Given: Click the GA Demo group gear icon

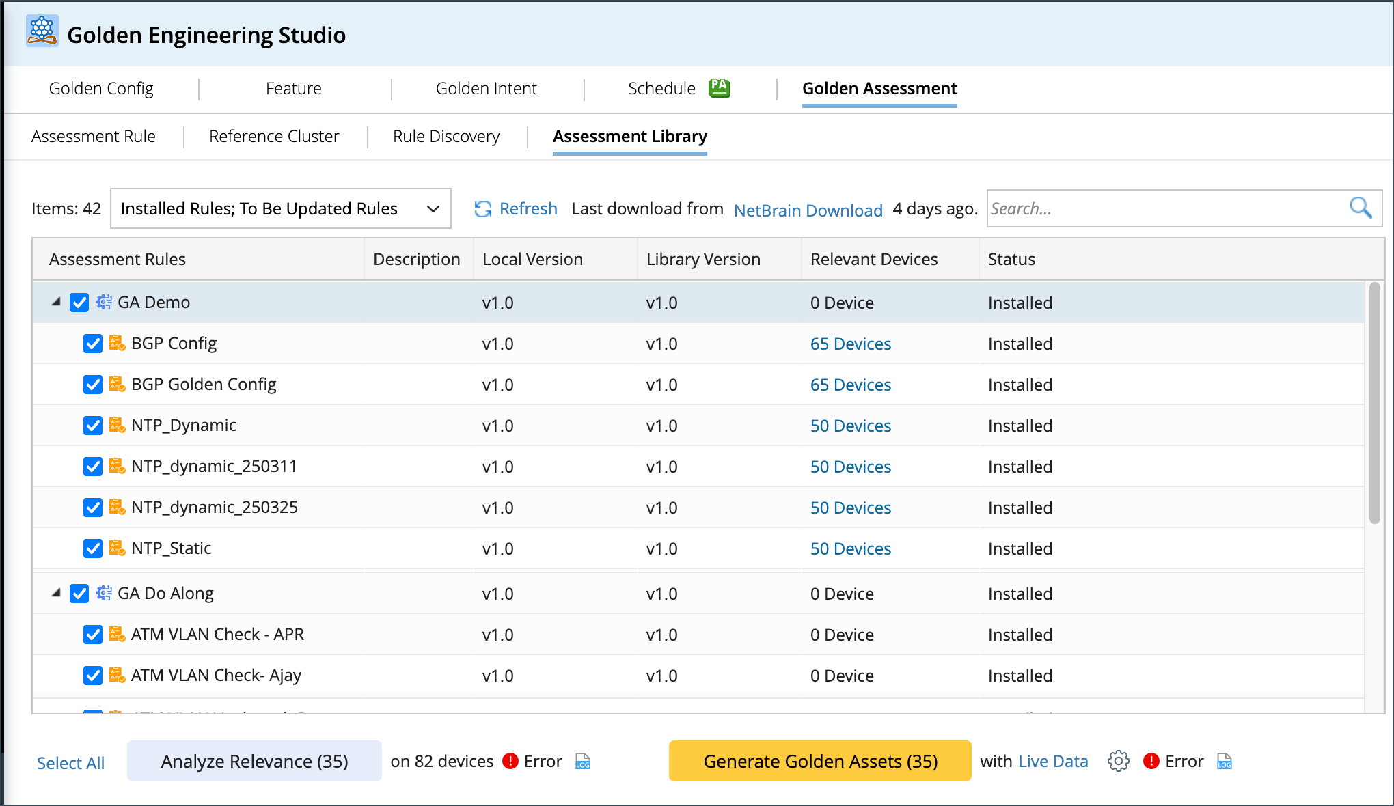Looking at the screenshot, I should (x=104, y=302).
